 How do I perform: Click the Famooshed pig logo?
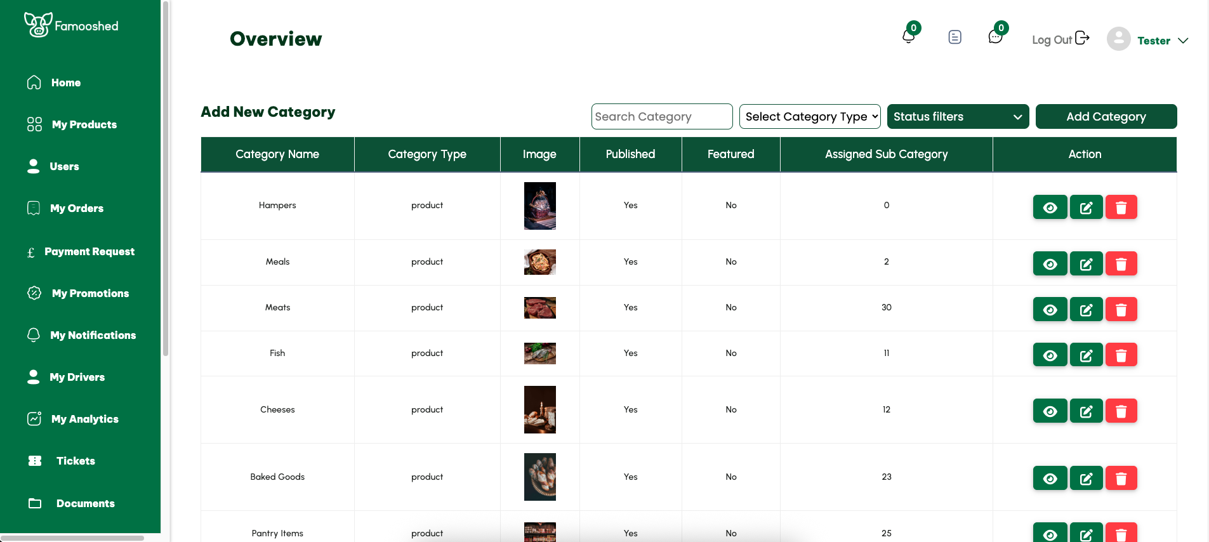(x=38, y=25)
